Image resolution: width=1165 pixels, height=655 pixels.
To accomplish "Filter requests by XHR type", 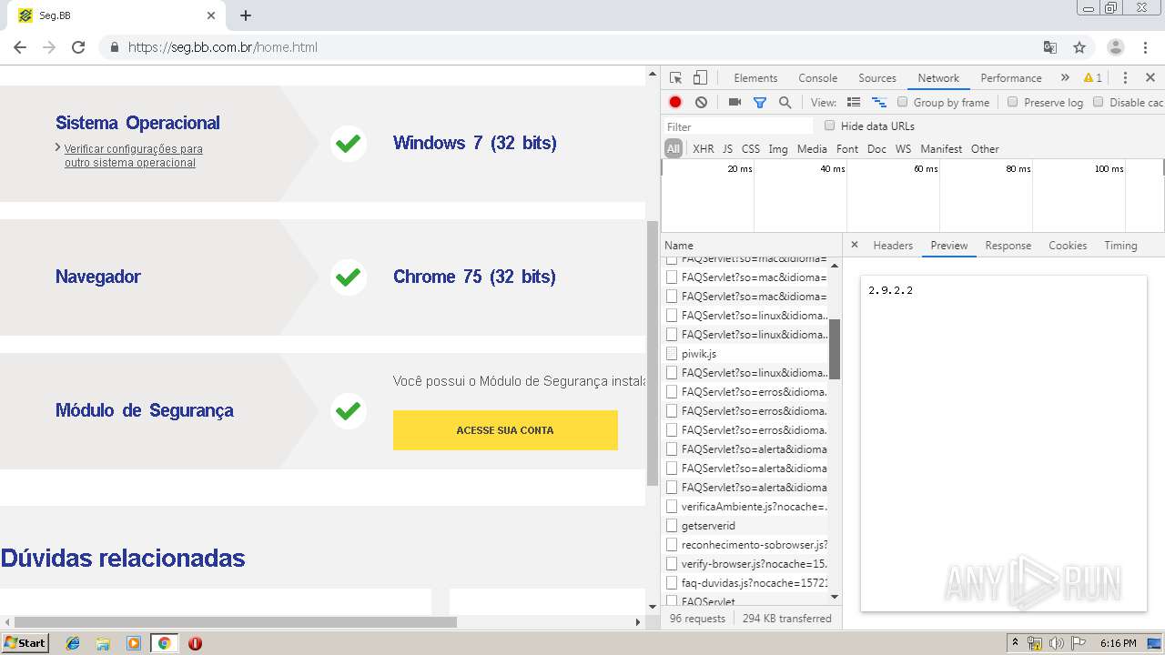I will (x=703, y=149).
